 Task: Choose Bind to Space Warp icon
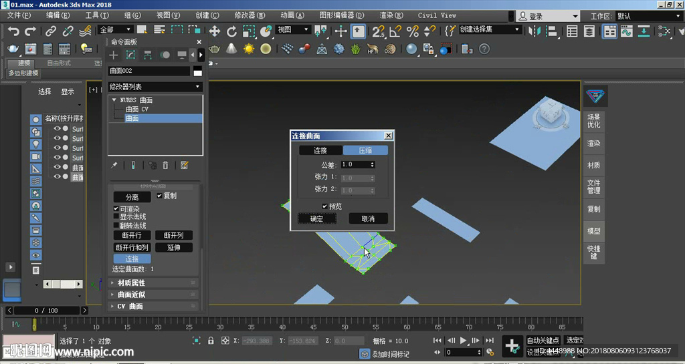click(x=85, y=31)
